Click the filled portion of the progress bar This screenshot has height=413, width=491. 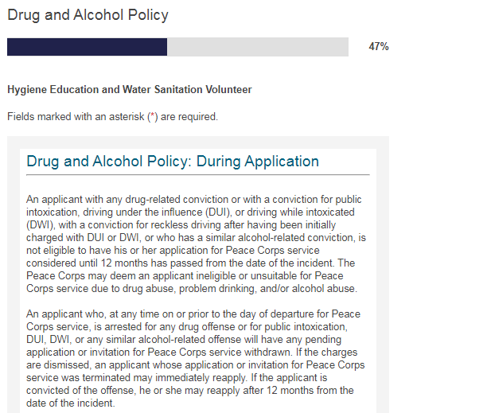pos(87,47)
